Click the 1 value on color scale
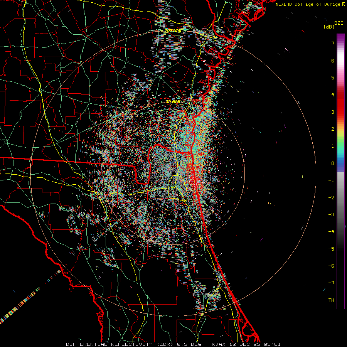Viewport: 347px width, 347px height. coord(333,146)
